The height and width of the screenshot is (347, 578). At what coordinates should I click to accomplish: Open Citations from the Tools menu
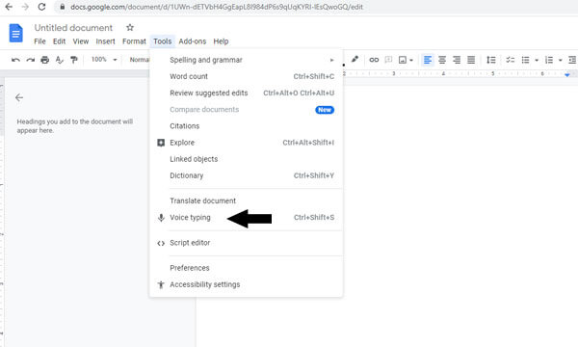click(247, 126)
